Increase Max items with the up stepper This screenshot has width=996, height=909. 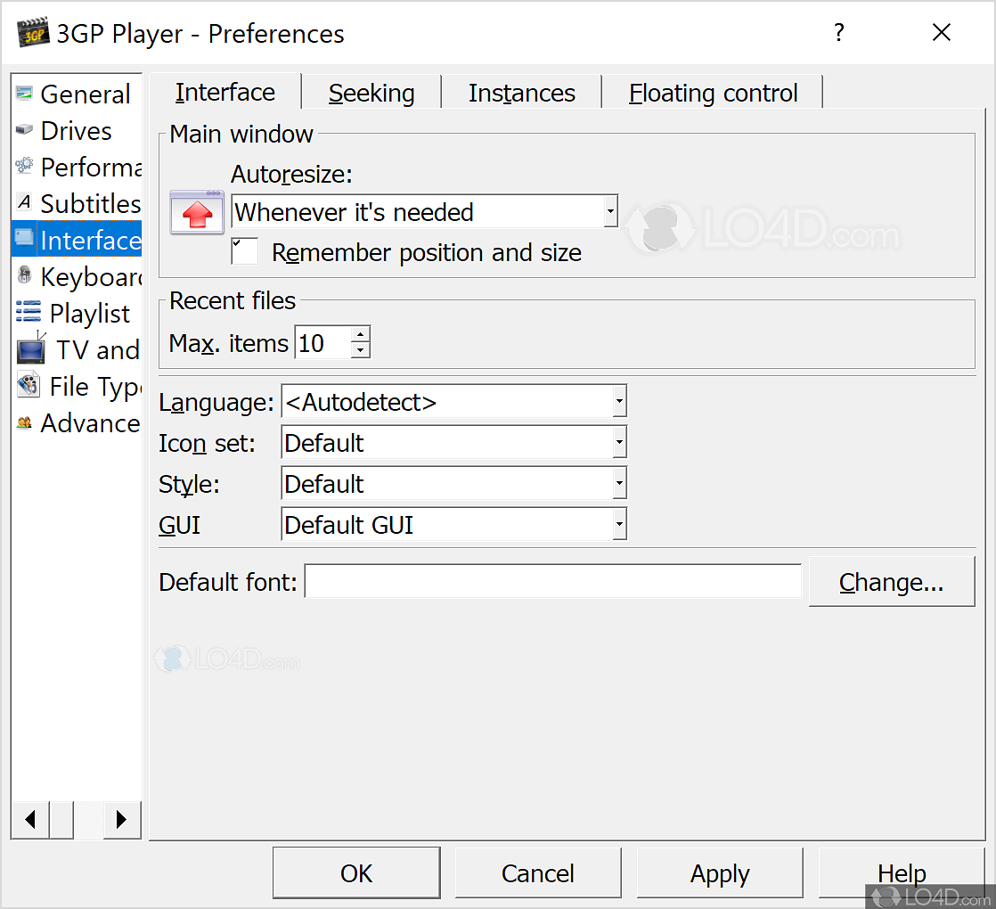(x=359, y=334)
